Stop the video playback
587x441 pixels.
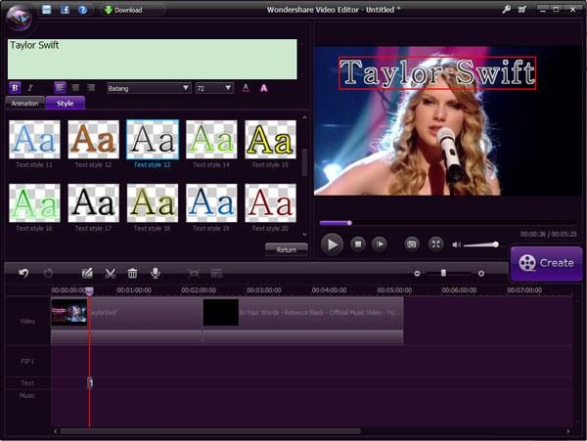358,244
